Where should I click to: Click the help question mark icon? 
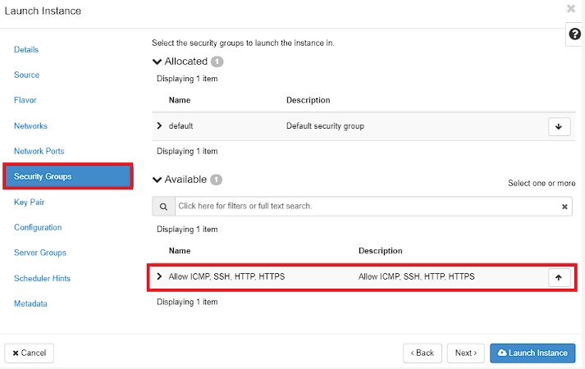click(x=574, y=34)
